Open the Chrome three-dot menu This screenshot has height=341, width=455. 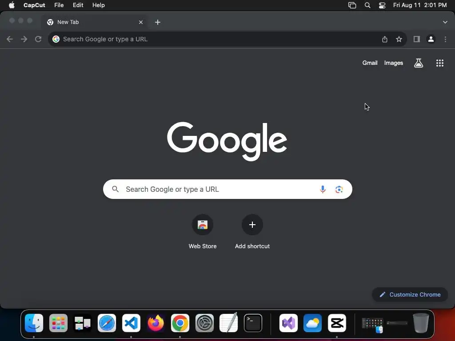(x=445, y=39)
